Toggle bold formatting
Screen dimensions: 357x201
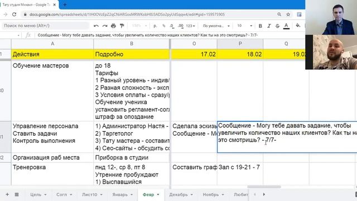pos(260,26)
